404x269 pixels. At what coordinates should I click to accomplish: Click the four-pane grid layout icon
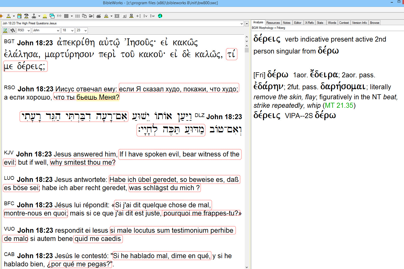(x=66, y=16)
